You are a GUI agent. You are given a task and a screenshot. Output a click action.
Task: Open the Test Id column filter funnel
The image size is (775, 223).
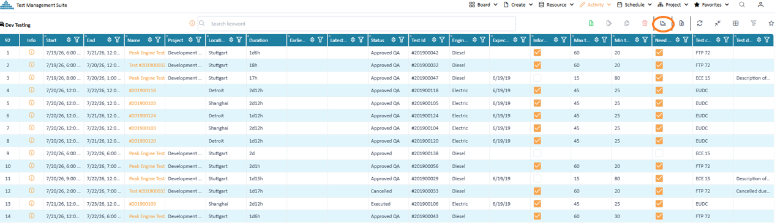[x=442, y=40]
